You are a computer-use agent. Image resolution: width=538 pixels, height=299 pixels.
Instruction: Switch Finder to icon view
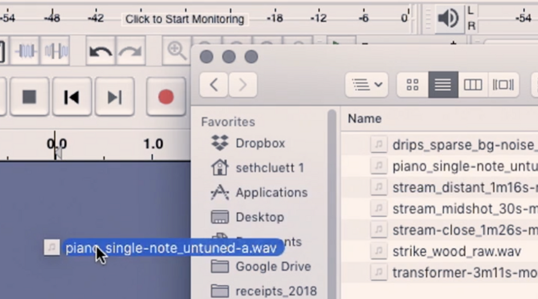click(x=413, y=84)
